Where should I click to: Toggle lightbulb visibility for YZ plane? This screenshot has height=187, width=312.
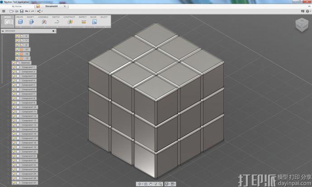[17, 58]
